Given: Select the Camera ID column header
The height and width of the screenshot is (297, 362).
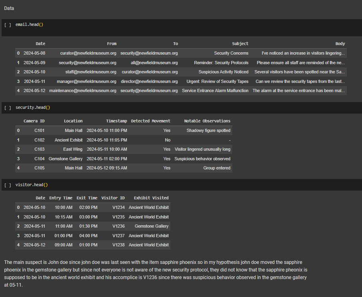Looking at the screenshot, I should pyautogui.click(x=34, y=121).
